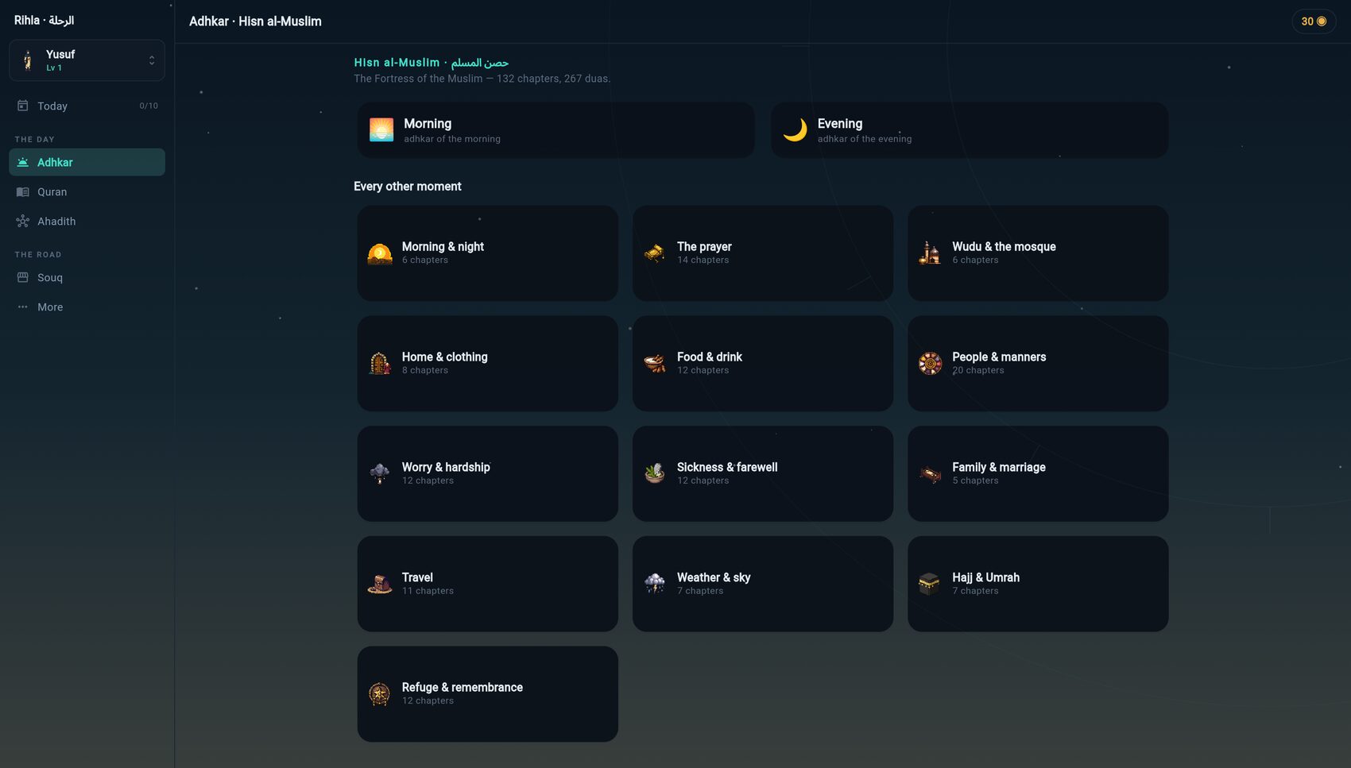Click the 0/10 progress count beside Today
The height and width of the screenshot is (768, 1351).
(x=149, y=106)
